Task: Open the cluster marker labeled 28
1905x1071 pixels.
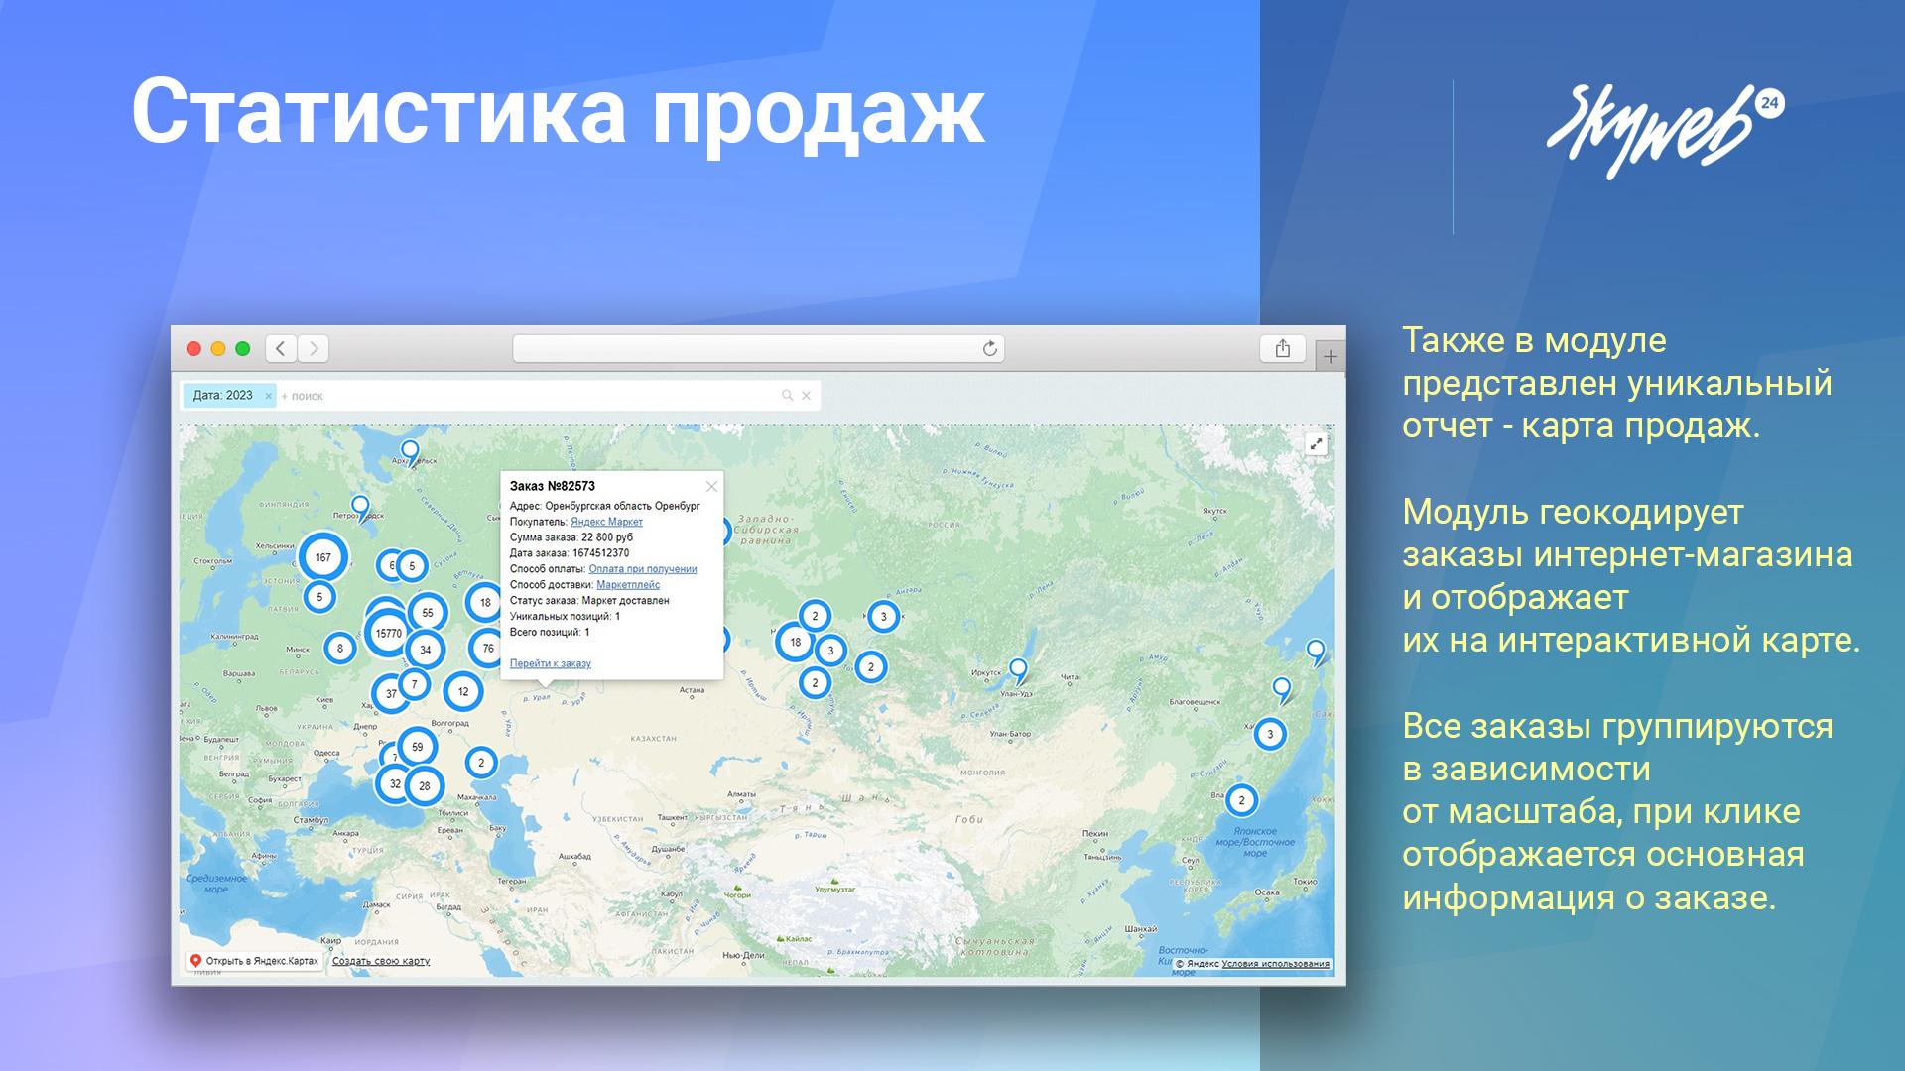Action: click(x=425, y=786)
